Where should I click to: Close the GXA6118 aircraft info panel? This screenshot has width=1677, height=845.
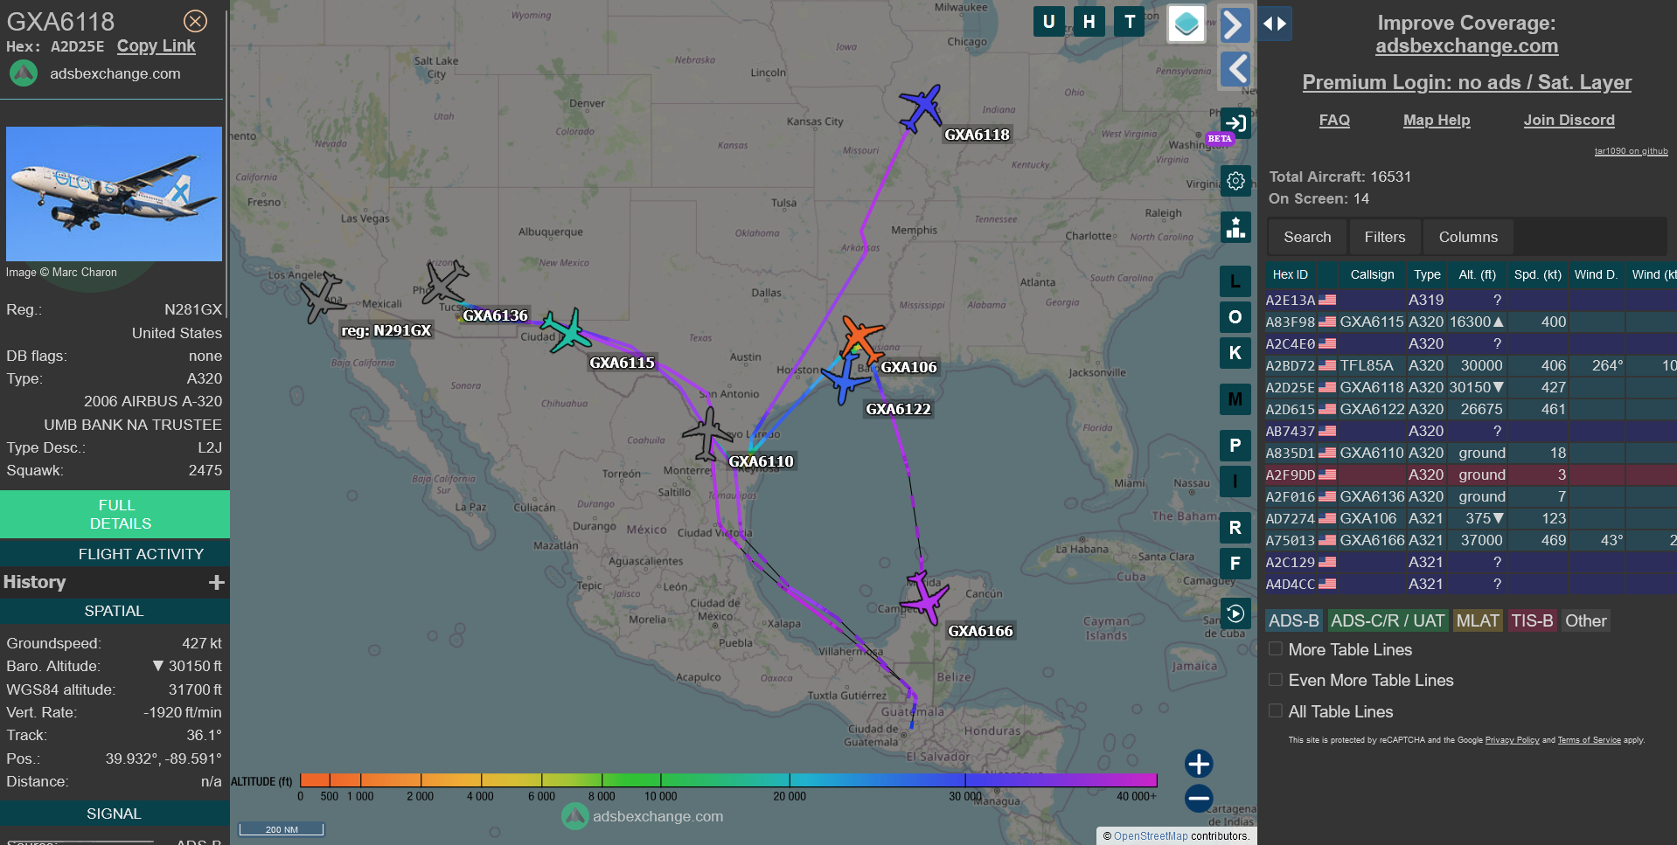click(195, 21)
